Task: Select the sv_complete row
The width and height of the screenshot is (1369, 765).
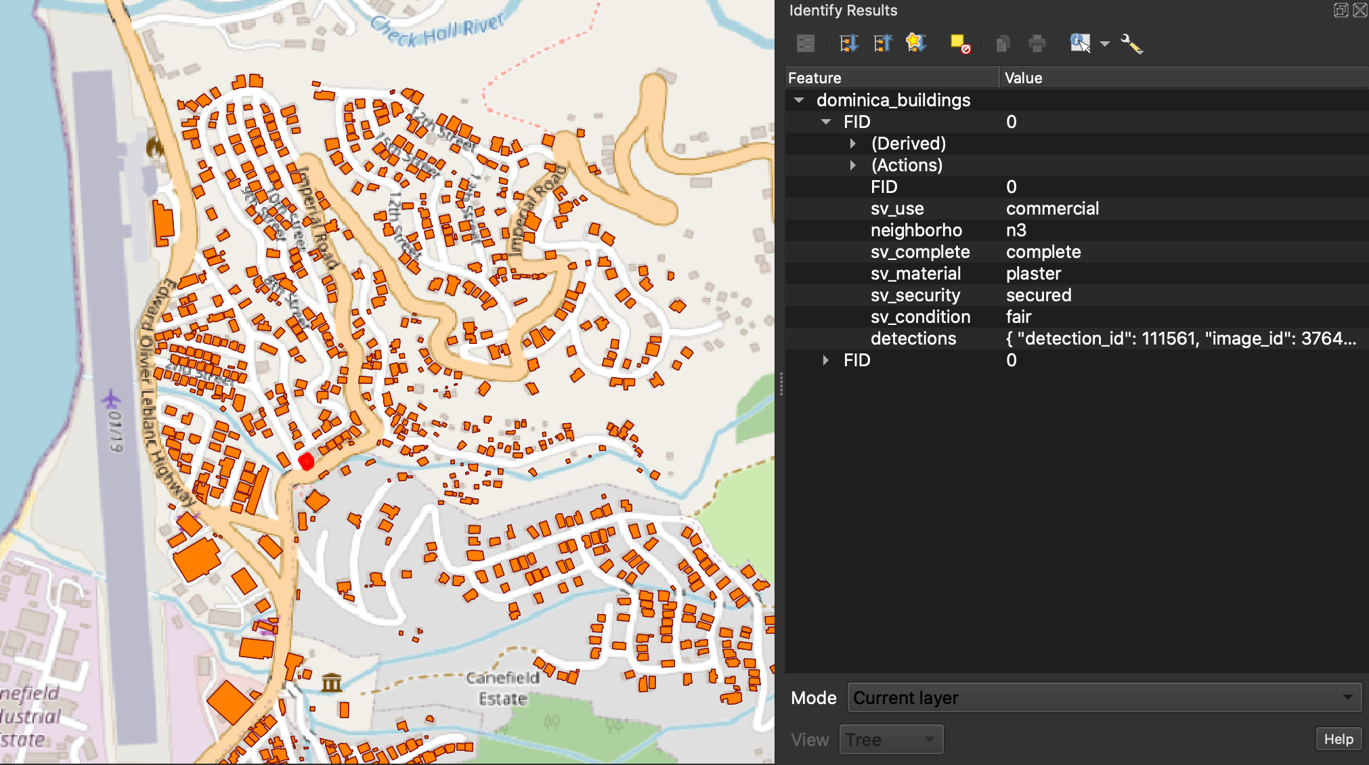Action: tap(1077, 252)
